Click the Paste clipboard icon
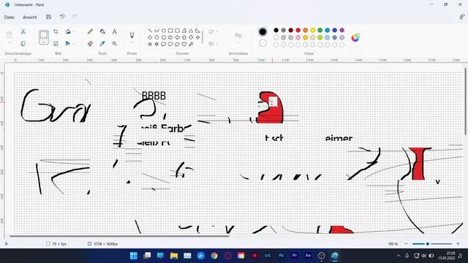468x263 pixels. tap(10, 35)
